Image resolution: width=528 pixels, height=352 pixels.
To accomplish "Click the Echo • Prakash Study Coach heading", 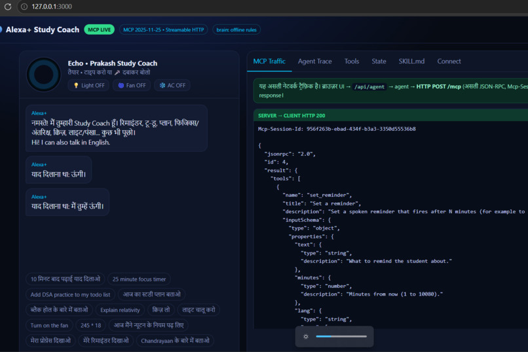I will tap(113, 63).
